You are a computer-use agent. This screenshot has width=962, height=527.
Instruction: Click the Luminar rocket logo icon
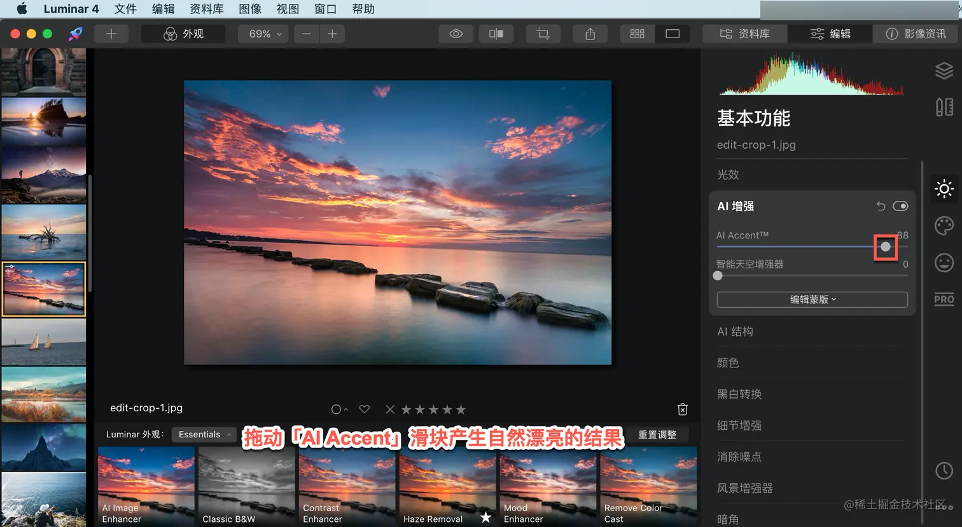point(75,34)
